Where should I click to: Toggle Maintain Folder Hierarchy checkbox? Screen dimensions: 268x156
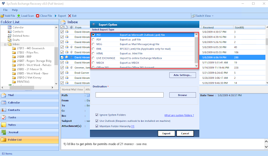point(97,126)
